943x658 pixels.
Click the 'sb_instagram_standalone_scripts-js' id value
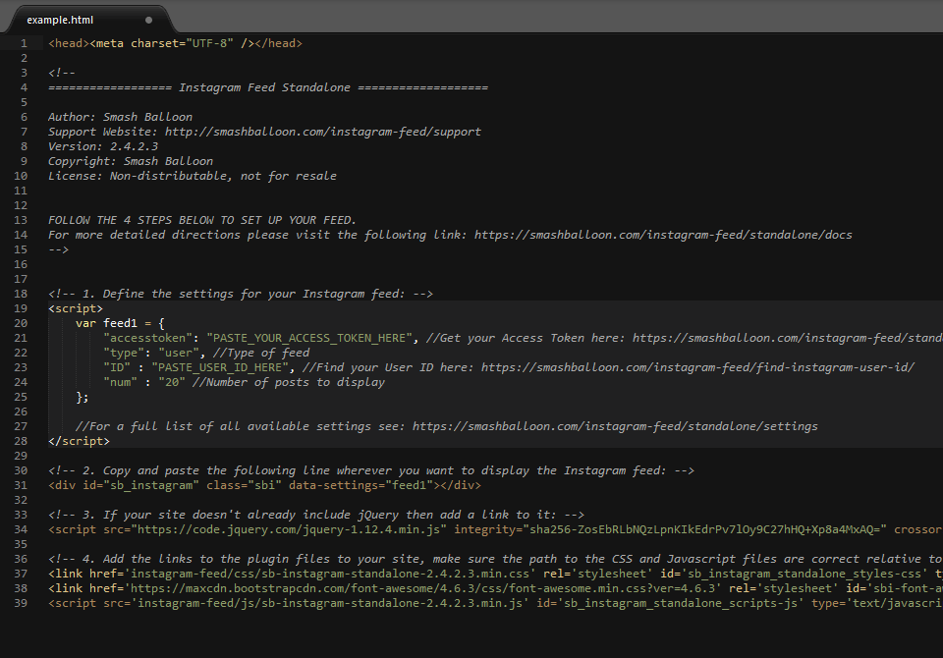click(x=681, y=603)
